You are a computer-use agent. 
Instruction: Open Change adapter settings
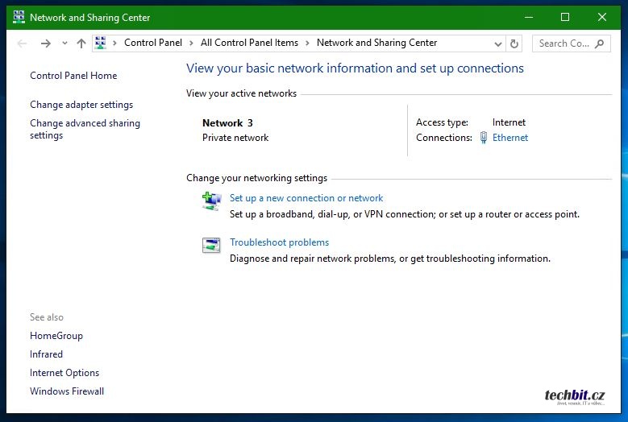[x=81, y=105]
